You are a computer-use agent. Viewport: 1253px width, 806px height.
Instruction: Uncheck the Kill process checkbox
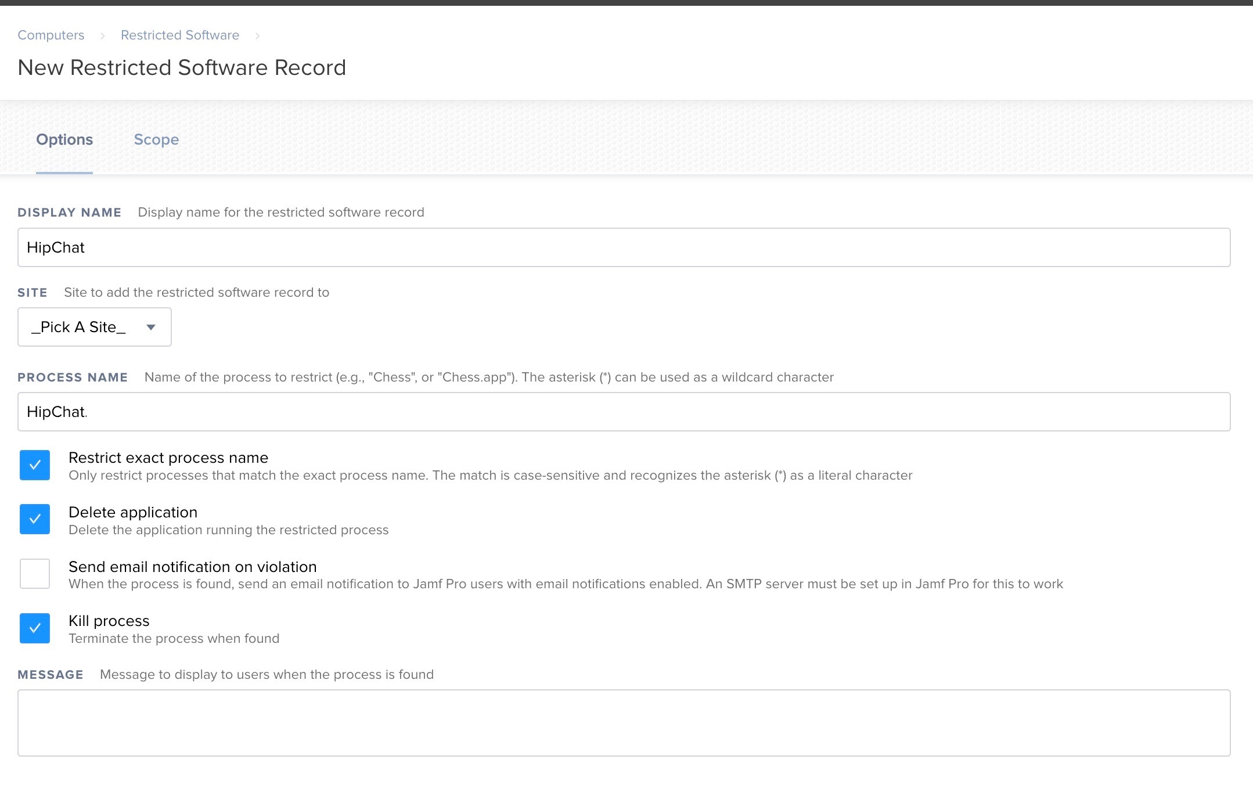(x=35, y=628)
